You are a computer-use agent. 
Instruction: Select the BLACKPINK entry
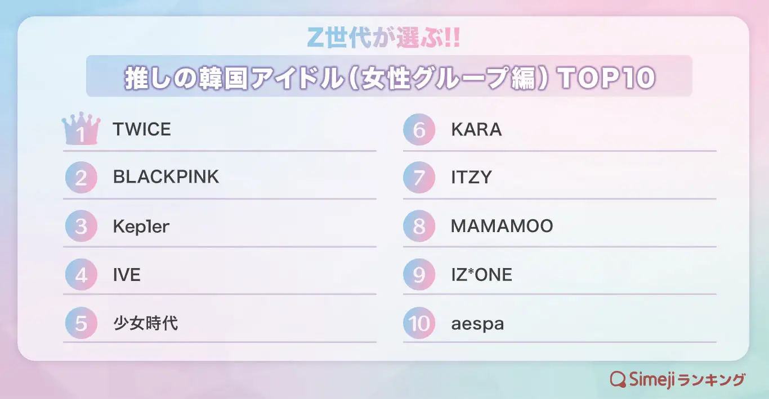click(166, 178)
